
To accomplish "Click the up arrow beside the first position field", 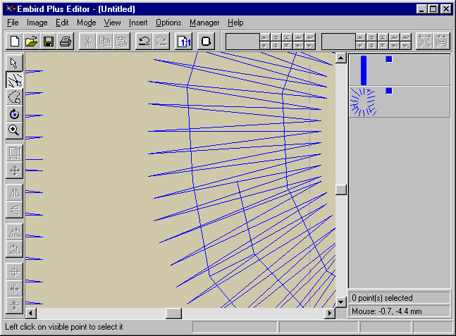I will (x=264, y=37).
